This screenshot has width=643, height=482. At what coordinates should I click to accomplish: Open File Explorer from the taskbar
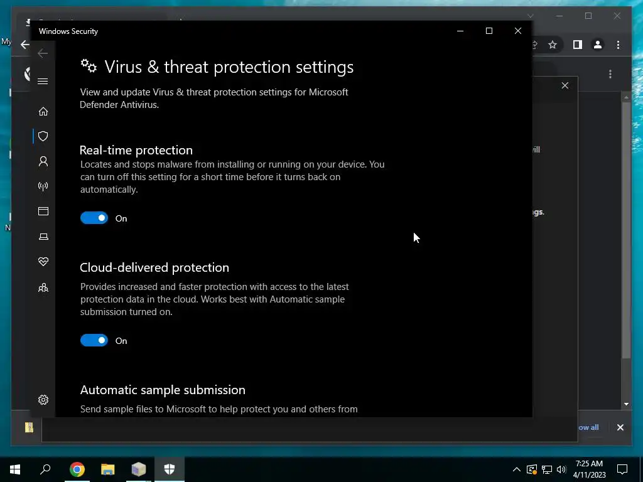coord(107,469)
